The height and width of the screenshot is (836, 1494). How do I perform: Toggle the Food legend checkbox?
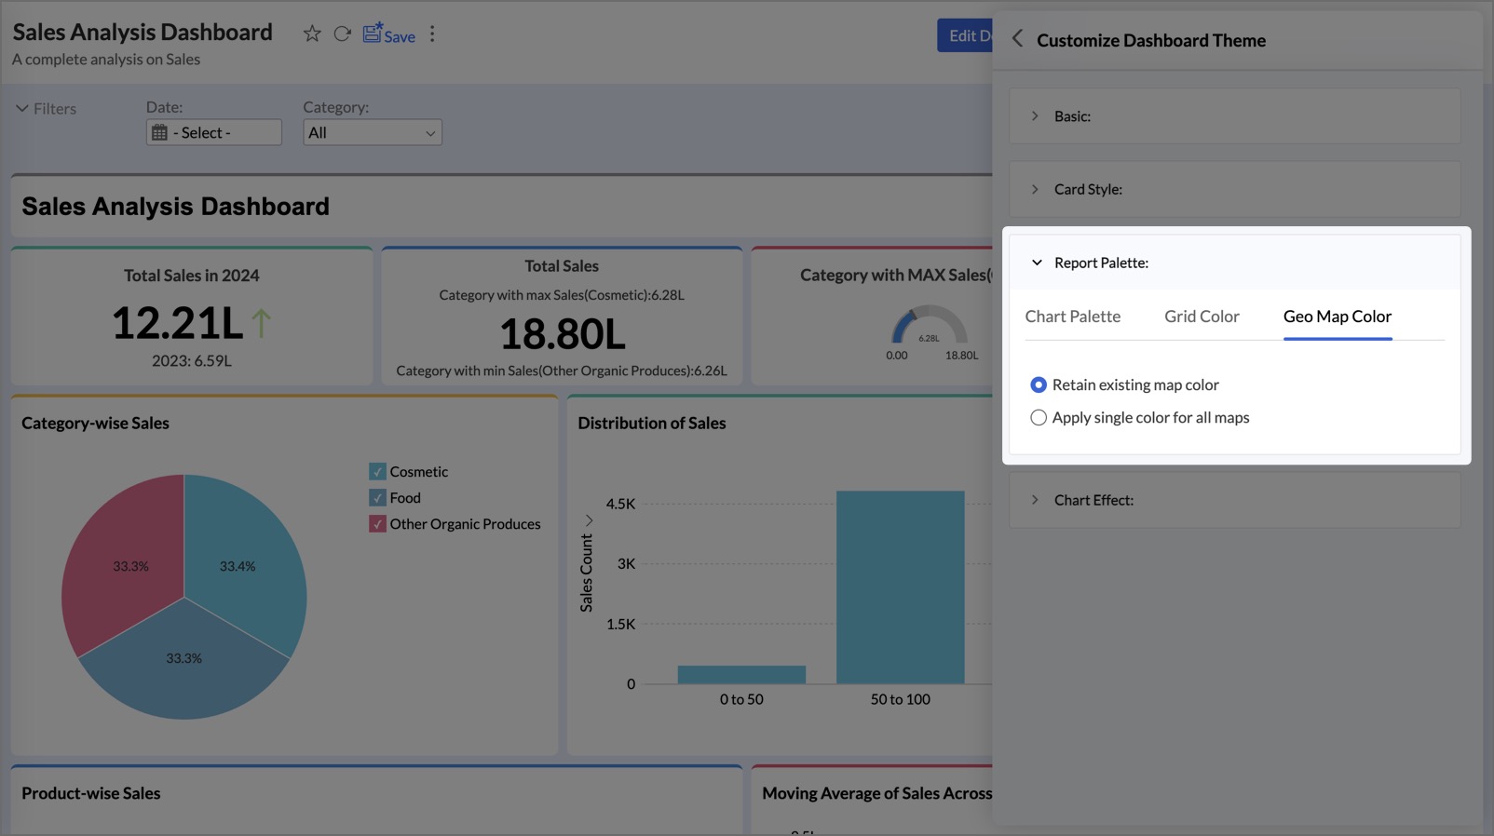click(x=377, y=498)
